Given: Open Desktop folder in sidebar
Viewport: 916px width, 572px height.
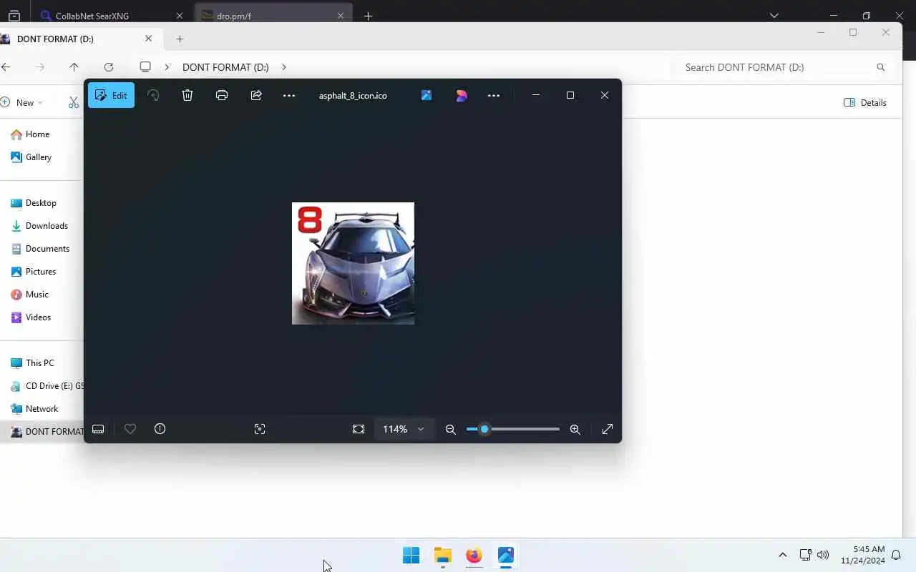Looking at the screenshot, I should 34,202.
